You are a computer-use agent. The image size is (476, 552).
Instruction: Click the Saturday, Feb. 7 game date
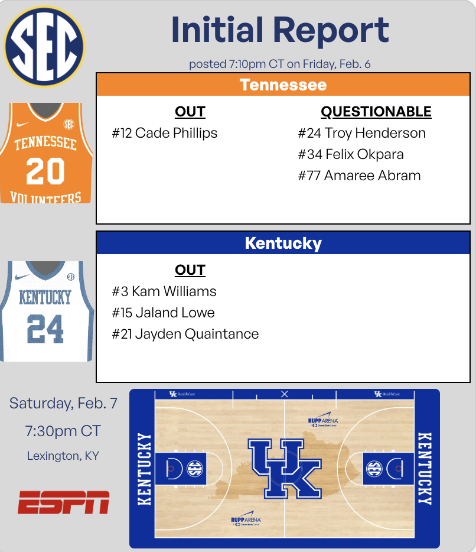coord(63,404)
